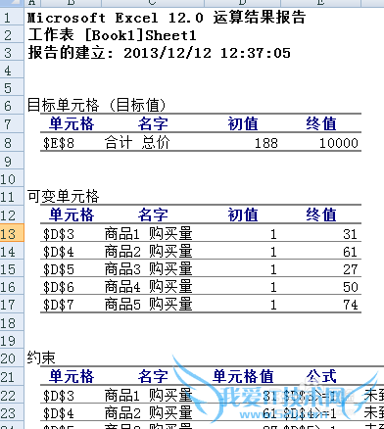Viewport: 384px width, 429px height.
Task: Click '商品5 购买量' in row 17
Action: 149,305
